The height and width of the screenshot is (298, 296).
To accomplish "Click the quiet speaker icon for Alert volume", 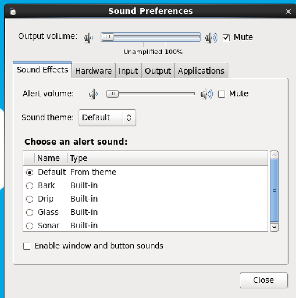I will click(x=93, y=95).
